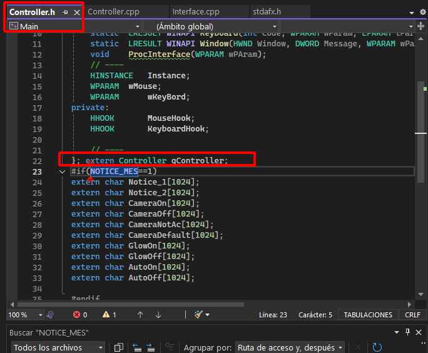This screenshot has width=428, height=353.
Task: Open the Todos los archivos filter dropdown
Action: tap(58, 347)
